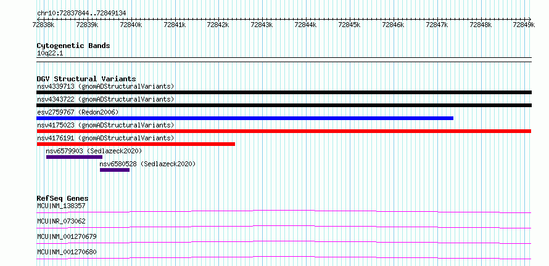
Task: Open transcript MCU|NM_001270679 label
Action: (67, 236)
